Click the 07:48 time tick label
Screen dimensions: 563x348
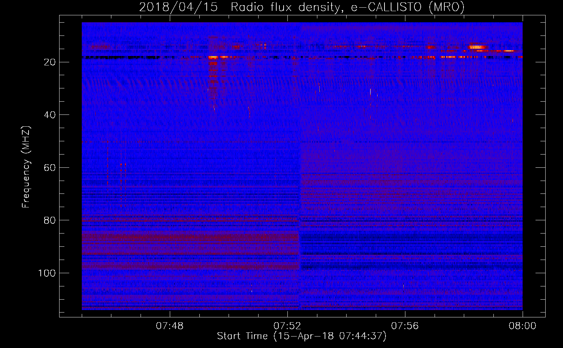tap(170, 326)
